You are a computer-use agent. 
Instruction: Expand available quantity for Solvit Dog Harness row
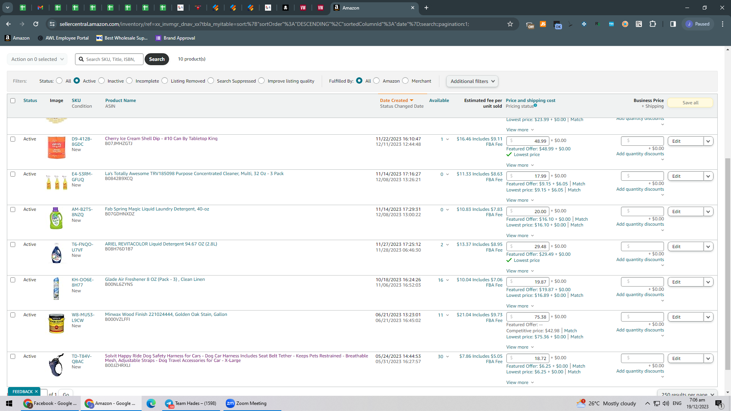[x=447, y=357]
